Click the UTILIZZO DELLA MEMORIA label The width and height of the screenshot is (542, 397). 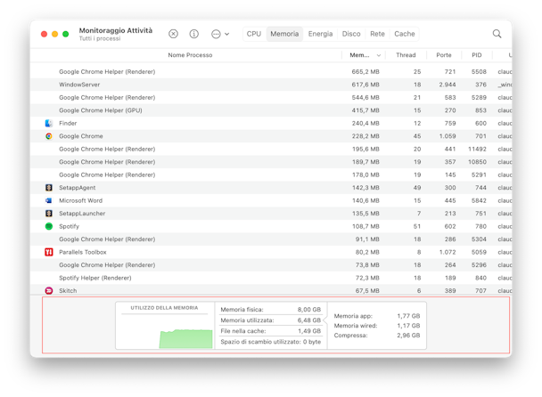[164, 308]
